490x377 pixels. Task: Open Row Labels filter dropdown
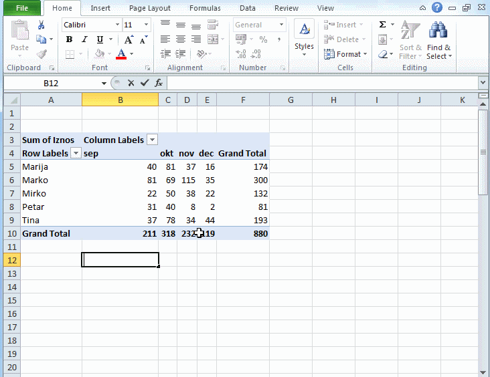pos(76,153)
